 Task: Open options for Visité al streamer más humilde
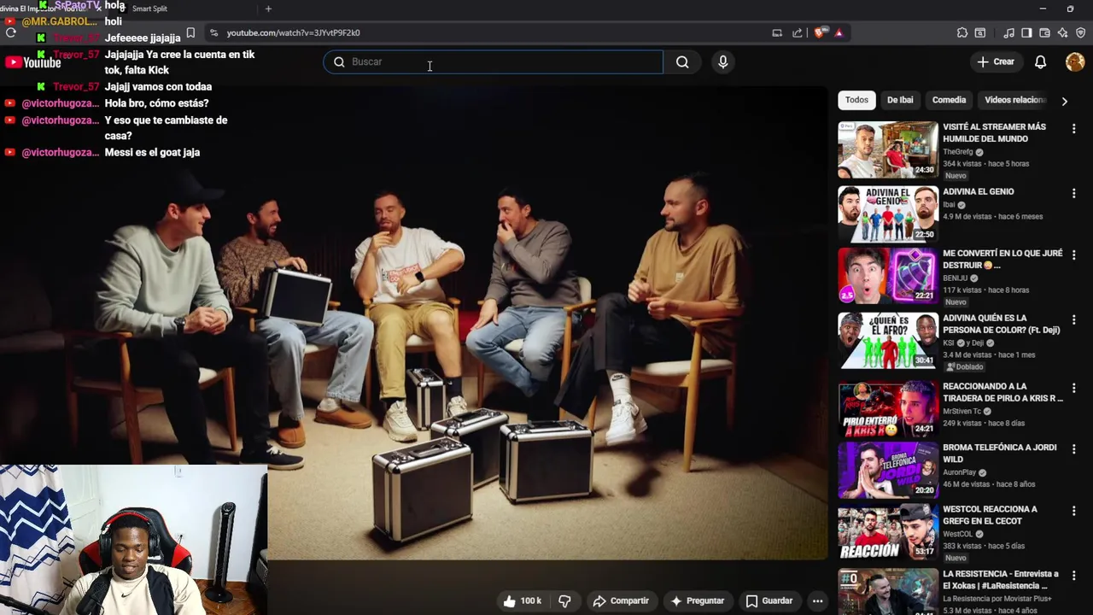click(x=1073, y=128)
